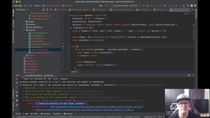This screenshot has width=210, height=118.
Task: Open run configuration dropdown cucumber:localhost
Action: coord(125,6)
